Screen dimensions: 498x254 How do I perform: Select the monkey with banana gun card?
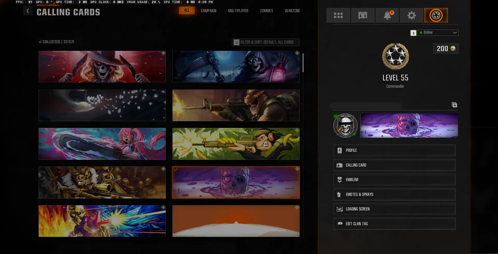click(236, 144)
